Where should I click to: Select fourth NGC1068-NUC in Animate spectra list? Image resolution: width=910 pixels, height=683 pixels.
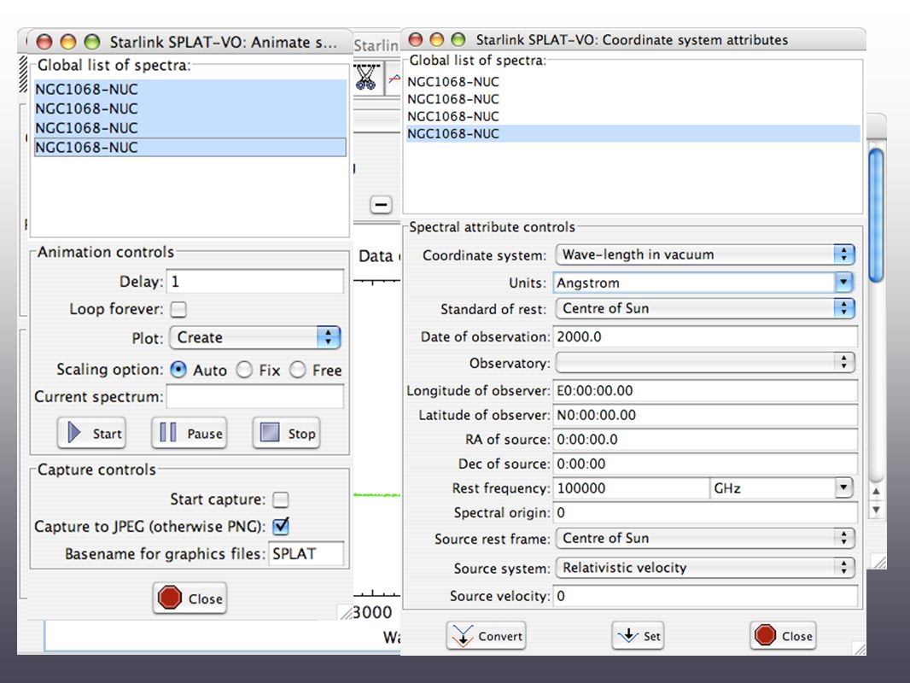point(190,147)
